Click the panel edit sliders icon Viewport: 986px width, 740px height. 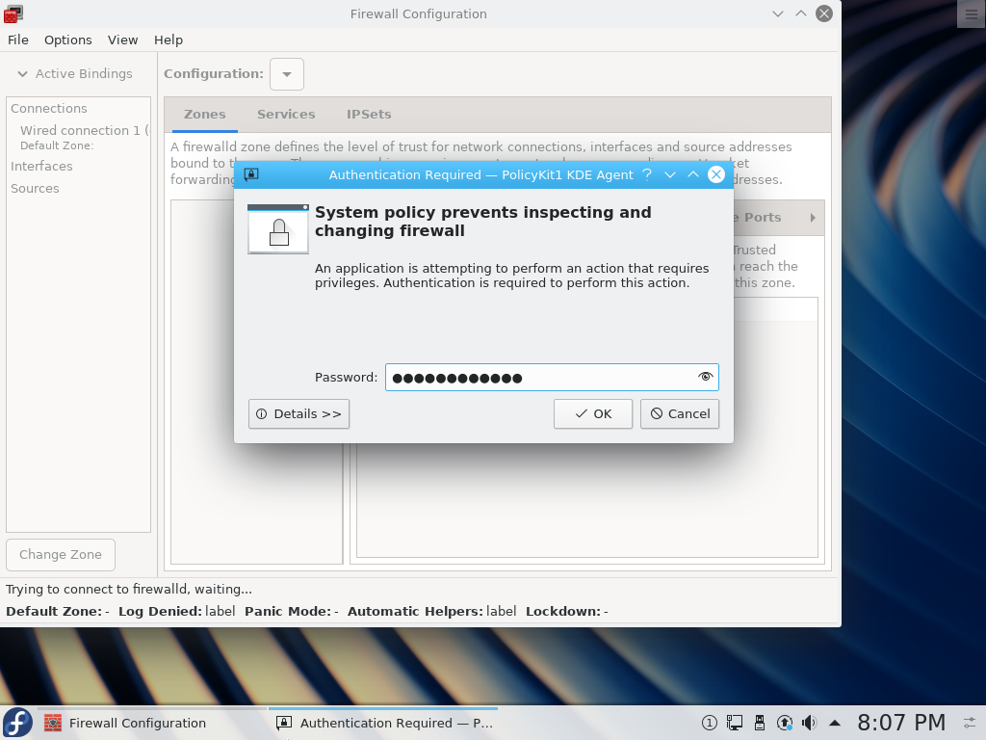[x=970, y=723]
